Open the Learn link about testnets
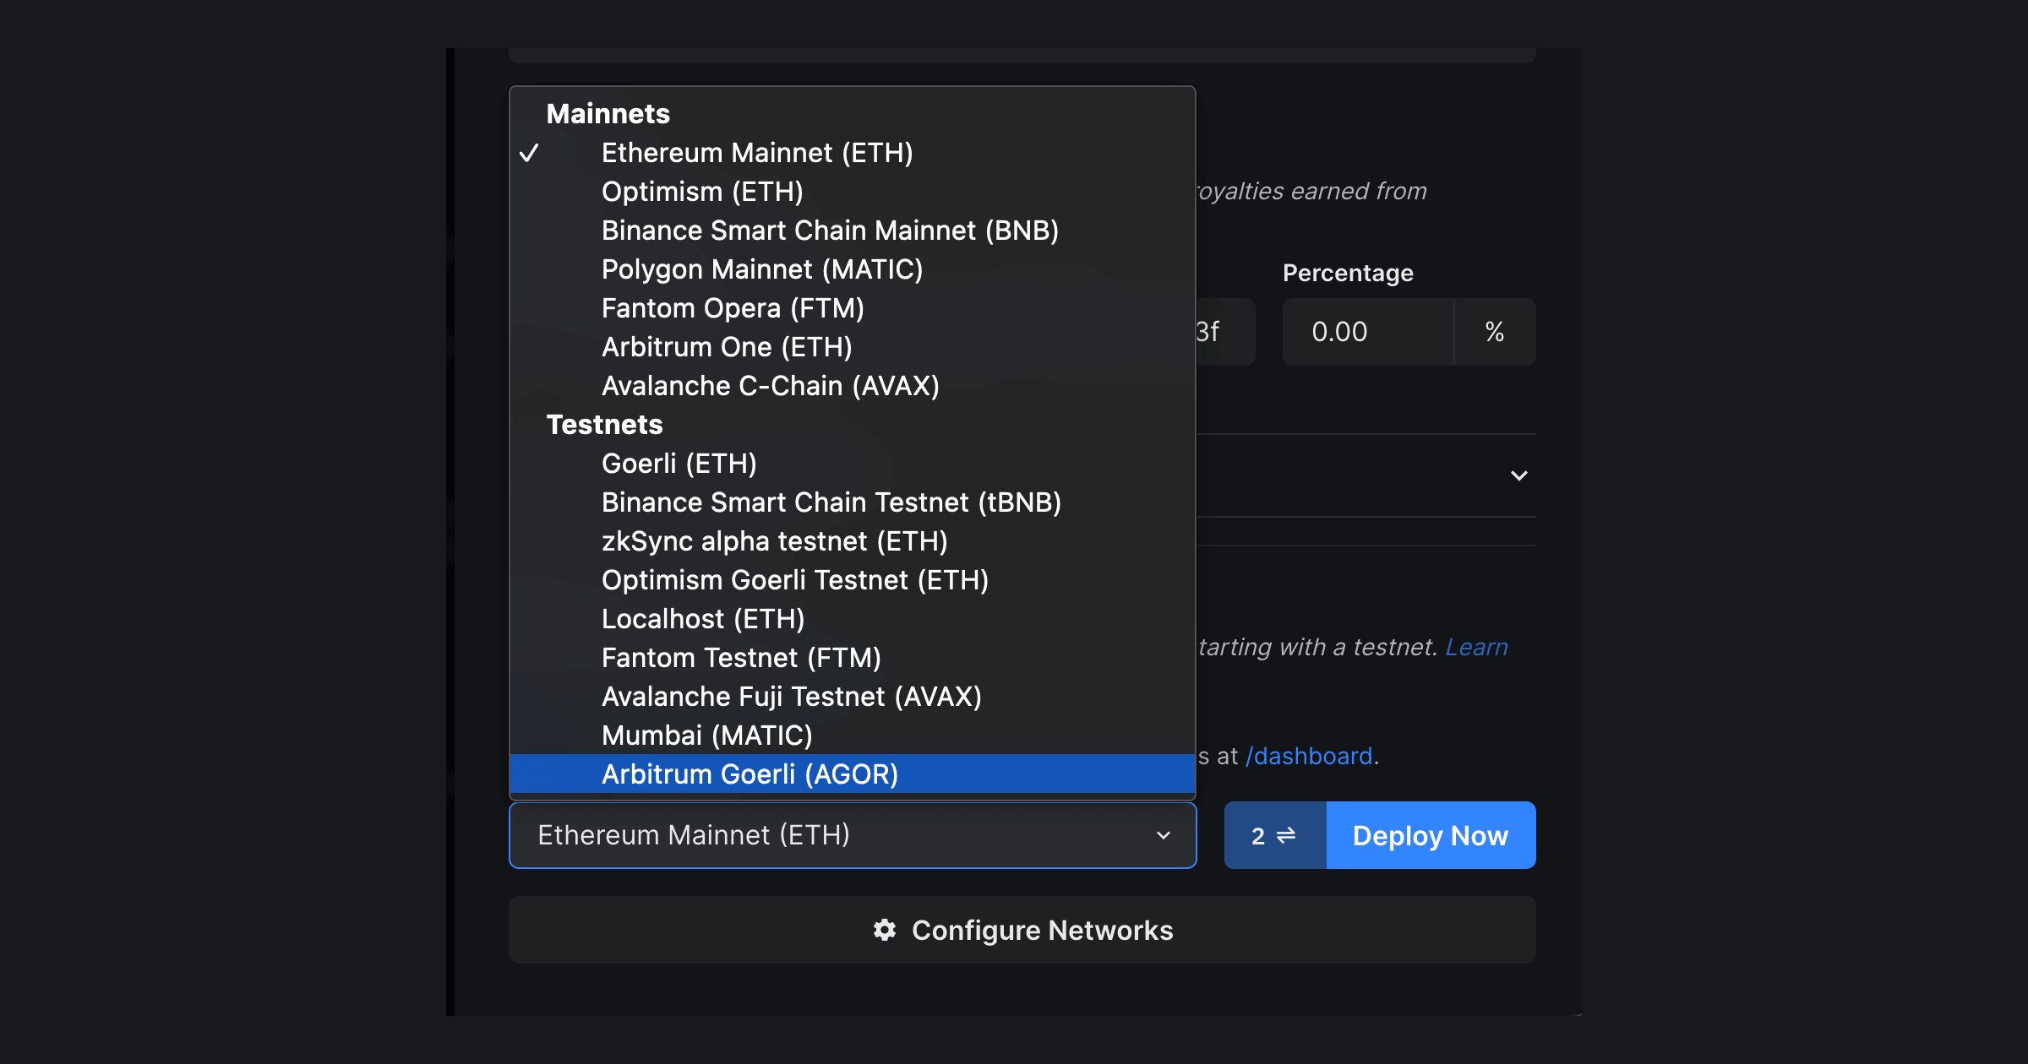 tap(1476, 647)
